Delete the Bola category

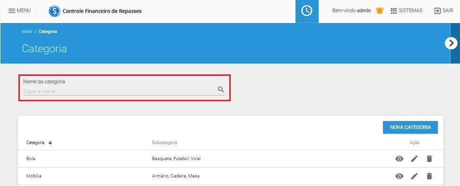pyautogui.click(x=429, y=159)
